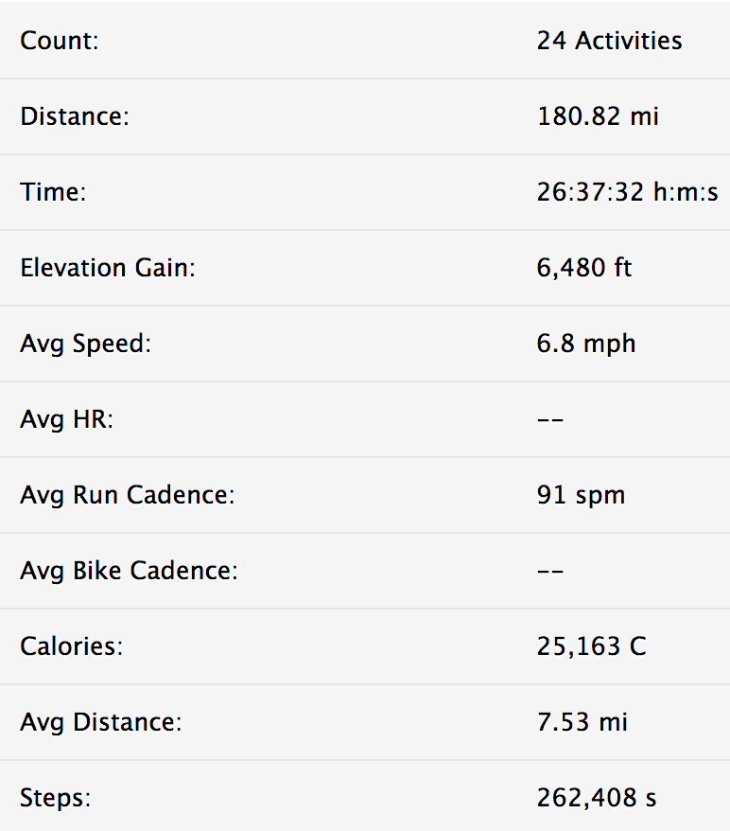Click the "Avg Bike Cadence:" label
This screenshot has width=730, height=831.
129,571
